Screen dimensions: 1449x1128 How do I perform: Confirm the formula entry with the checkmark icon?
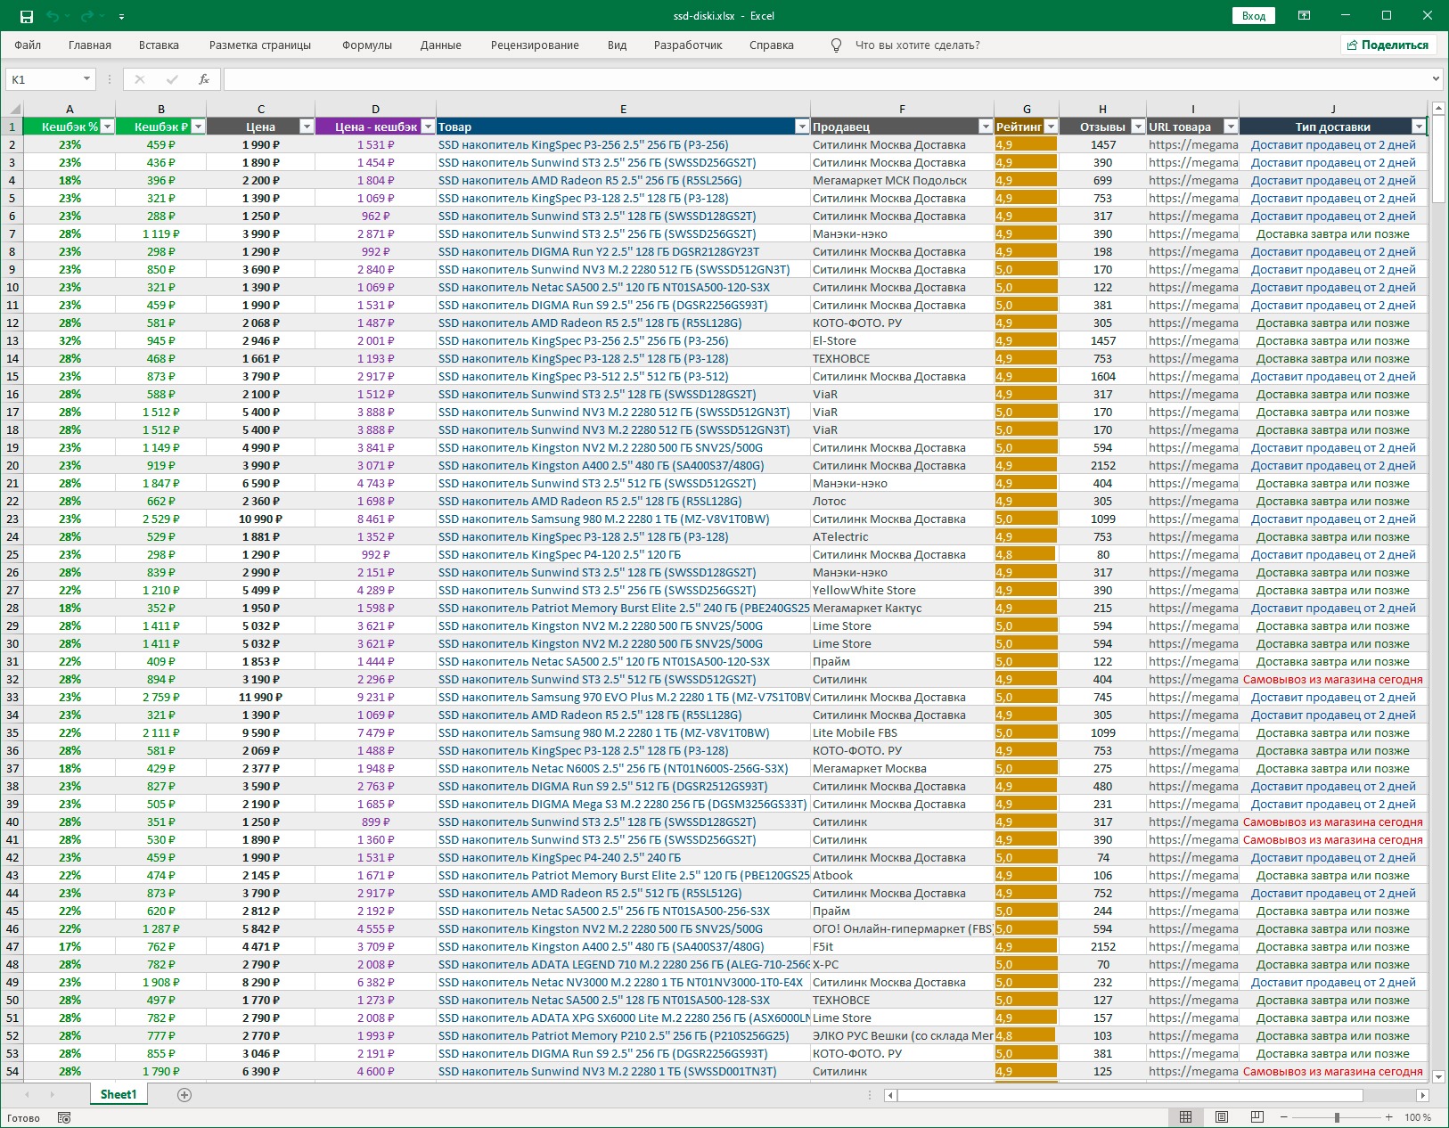[x=172, y=79]
